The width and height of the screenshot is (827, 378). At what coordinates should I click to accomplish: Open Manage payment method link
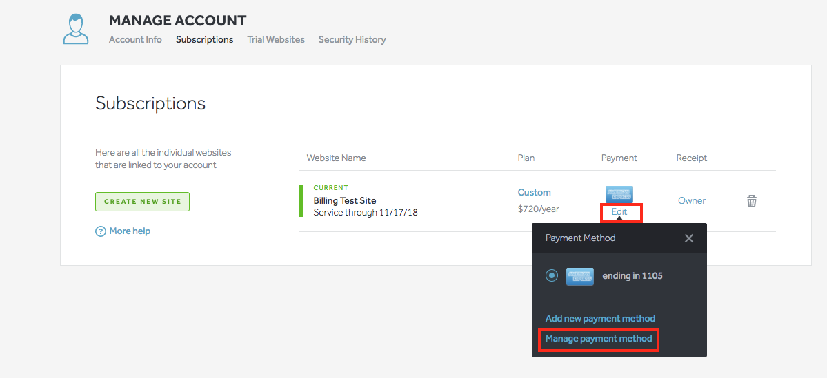[x=599, y=339]
